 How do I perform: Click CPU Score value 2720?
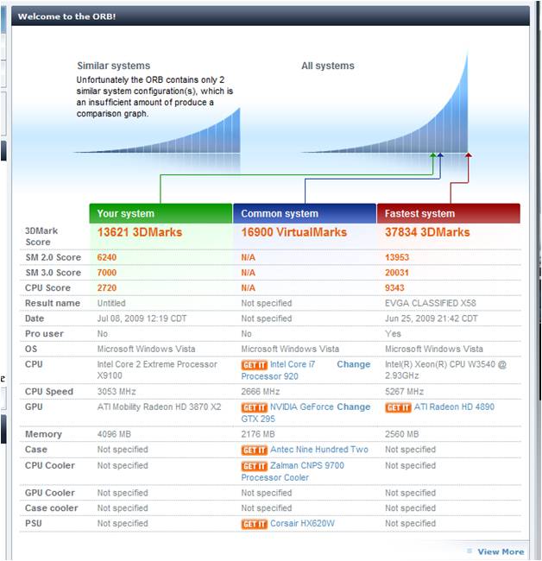coord(107,288)
